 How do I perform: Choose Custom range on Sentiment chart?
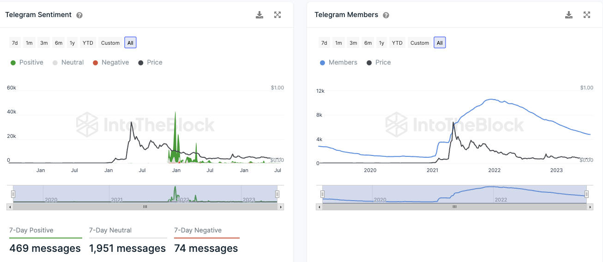(x=110, y=43)
